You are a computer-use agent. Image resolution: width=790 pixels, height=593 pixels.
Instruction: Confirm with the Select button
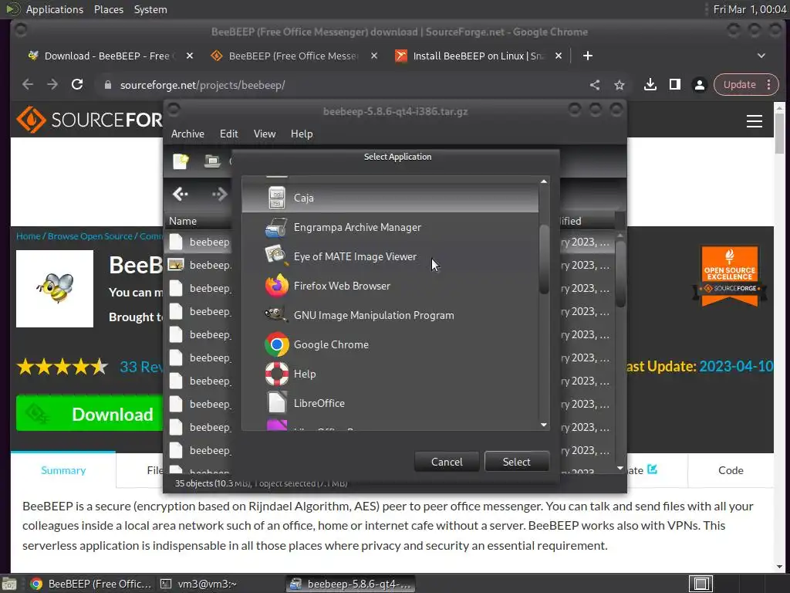click(x=516, y=462)
